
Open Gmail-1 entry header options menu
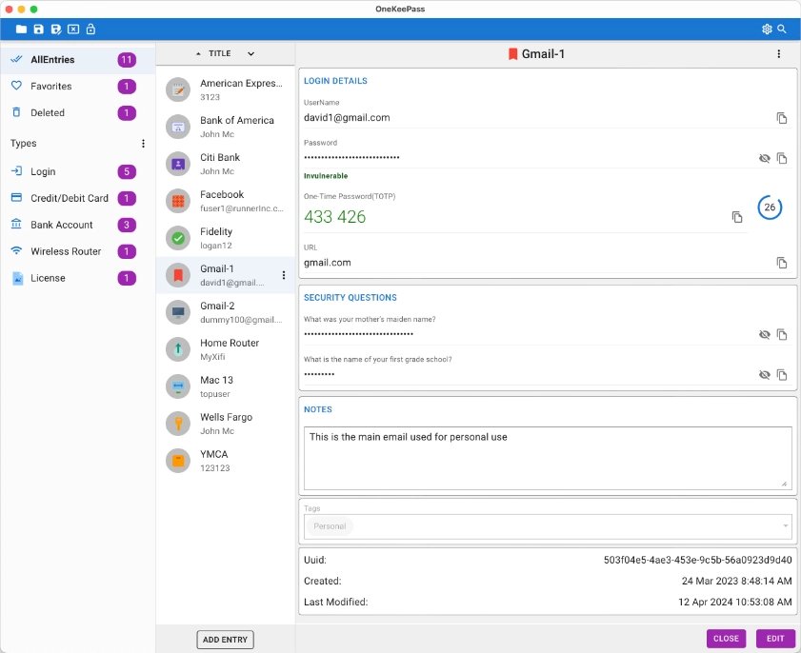pos(778,53)
